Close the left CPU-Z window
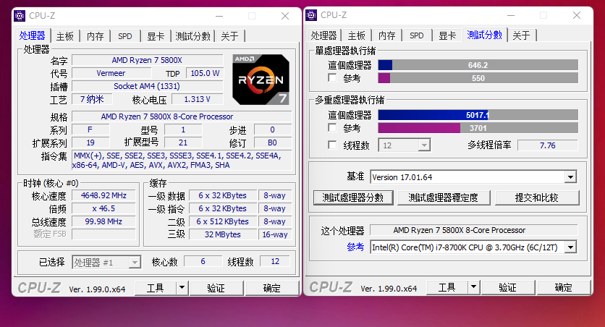The image size is (605, 327). (x=285, y=16)
